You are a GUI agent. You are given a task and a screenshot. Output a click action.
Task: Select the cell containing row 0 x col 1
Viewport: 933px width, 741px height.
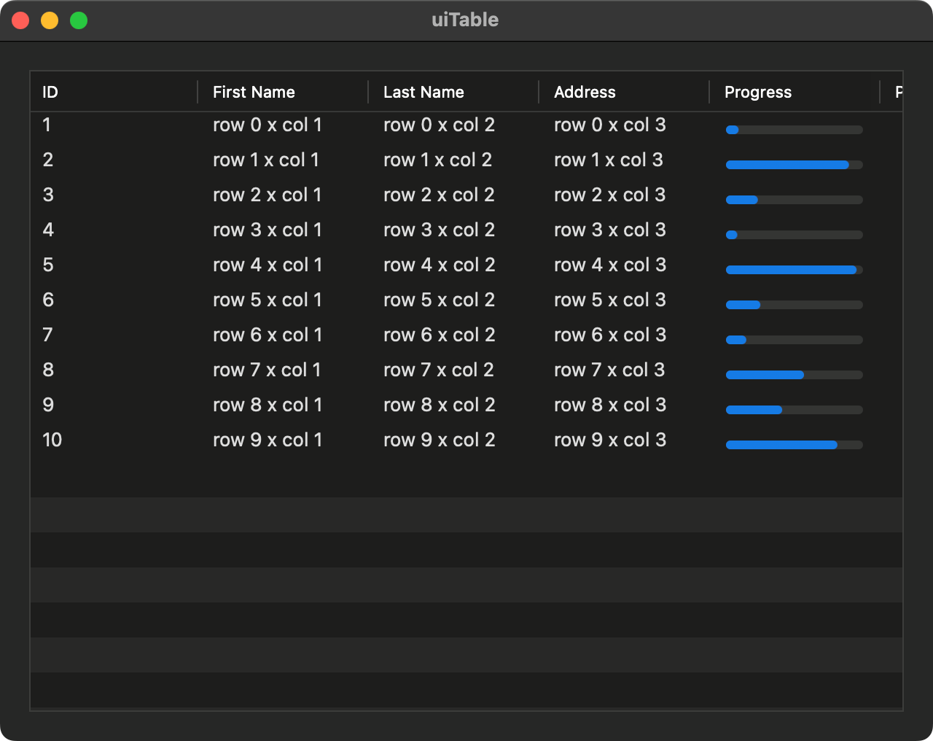(267, 125)
